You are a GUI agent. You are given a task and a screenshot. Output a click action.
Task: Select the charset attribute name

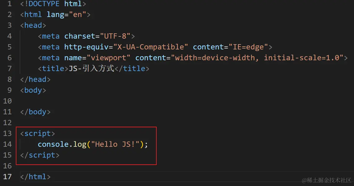(x=80, y=36)
